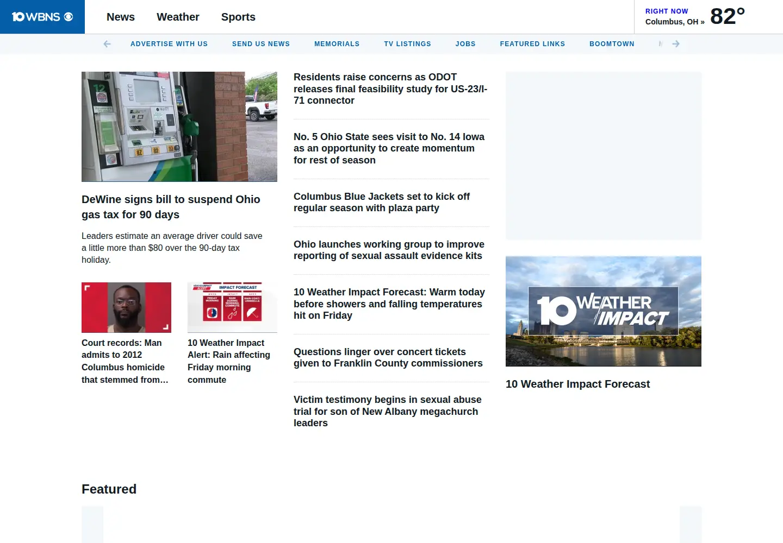The image size is (783, 543).
Task: Open the Jobs page
Action: tap(465, 44)
